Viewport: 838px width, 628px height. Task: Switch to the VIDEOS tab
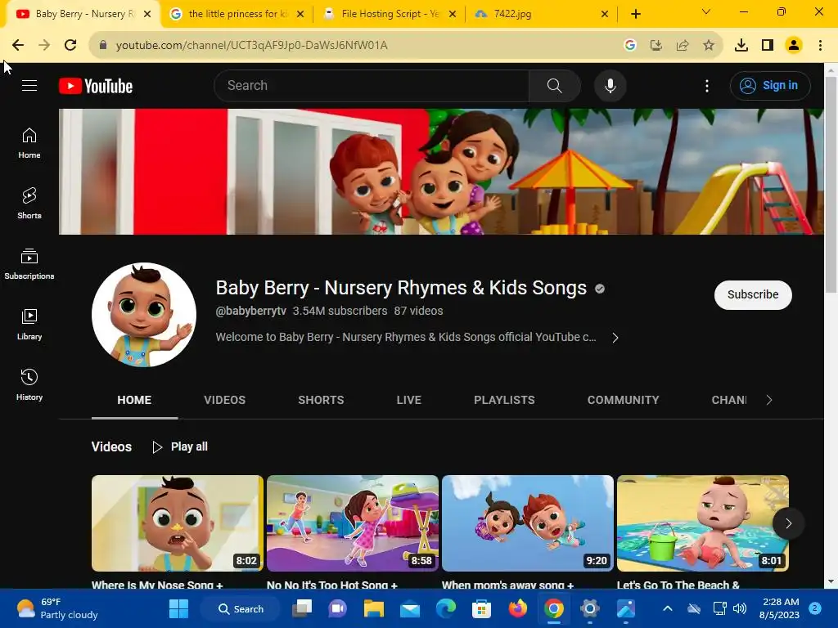point(224,400)
